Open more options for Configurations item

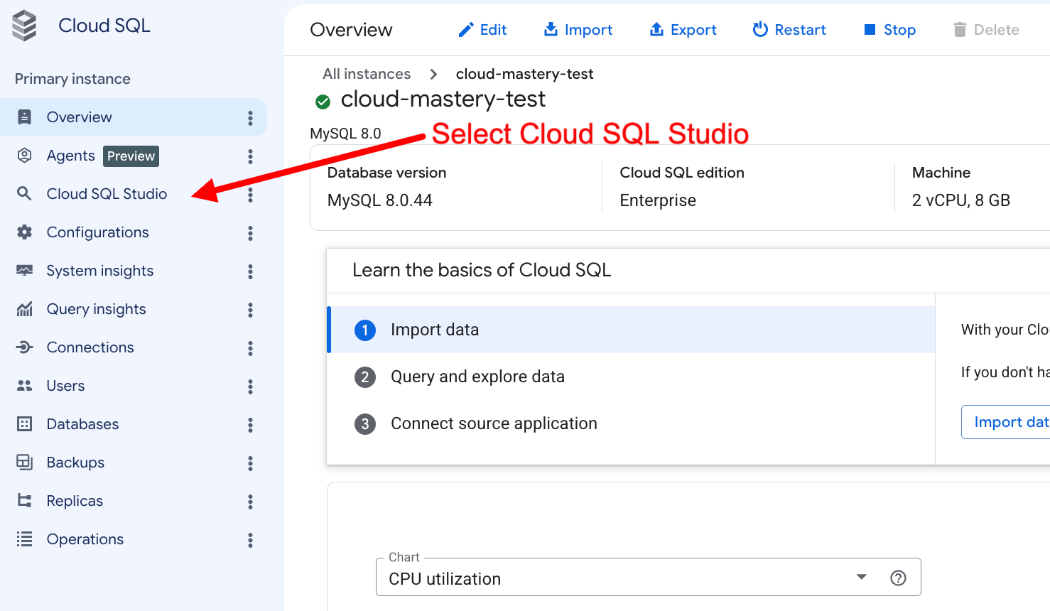[250, 233]
